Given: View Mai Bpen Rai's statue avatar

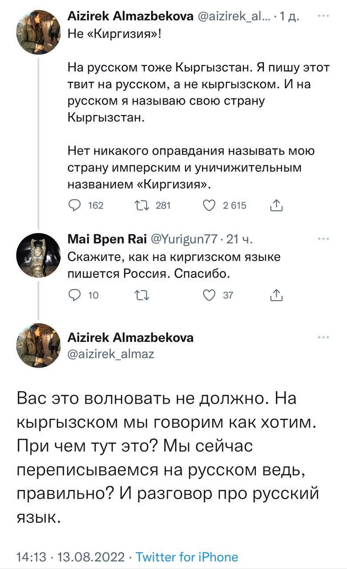Looking at the screenshot, I should (38, 255).
